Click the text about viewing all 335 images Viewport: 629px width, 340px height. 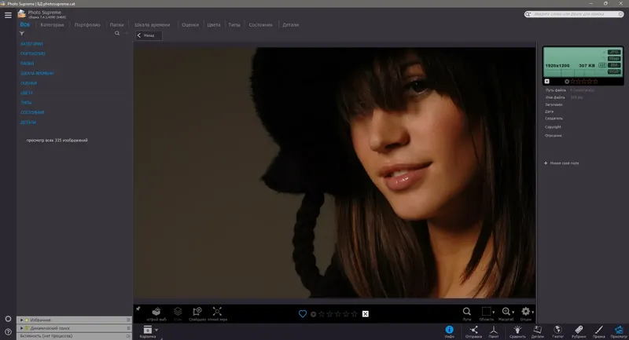57,141
